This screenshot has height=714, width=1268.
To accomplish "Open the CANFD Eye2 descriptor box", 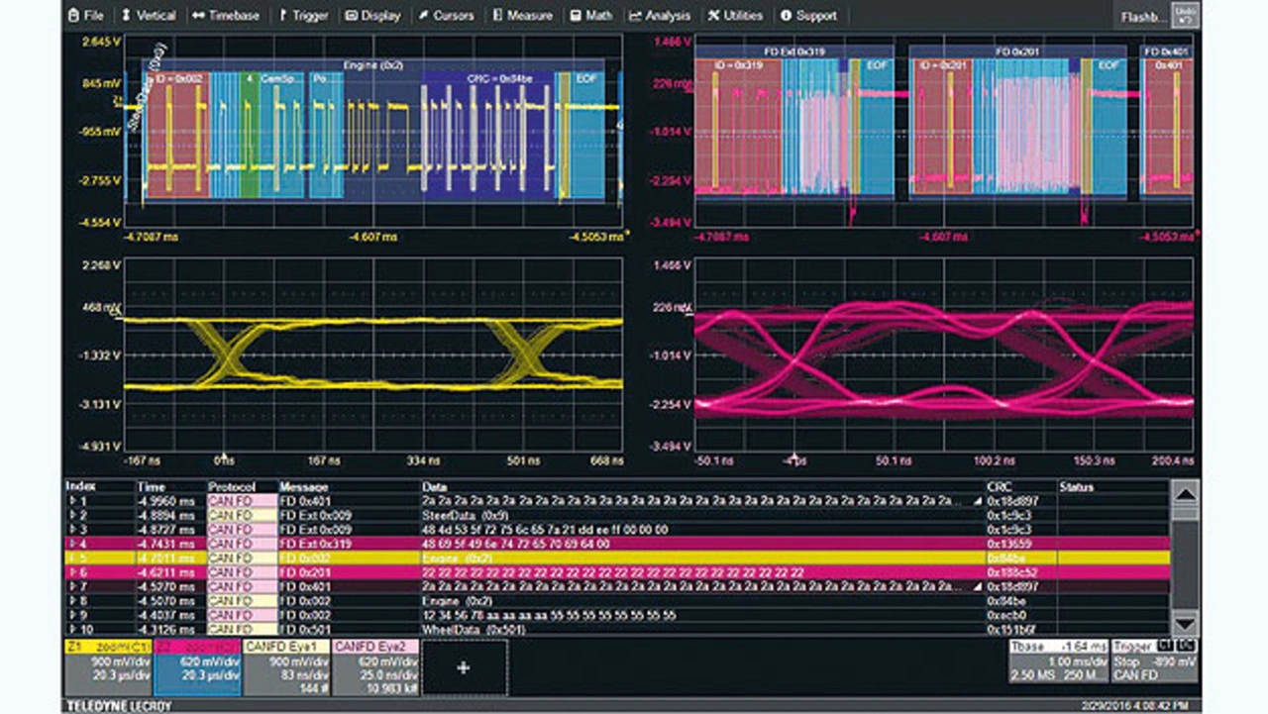I will 376,666.
